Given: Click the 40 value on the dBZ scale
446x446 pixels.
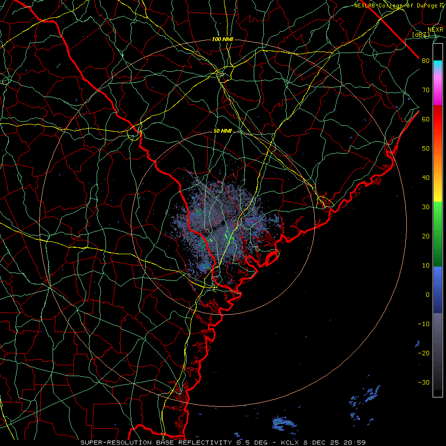Looking at the screenshot, I should (x=426, y=178).
